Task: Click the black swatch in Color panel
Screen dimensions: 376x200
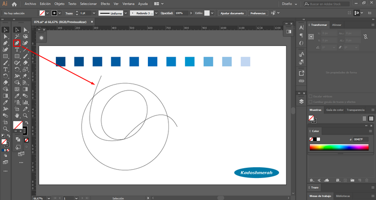Action: coord(315,139)
